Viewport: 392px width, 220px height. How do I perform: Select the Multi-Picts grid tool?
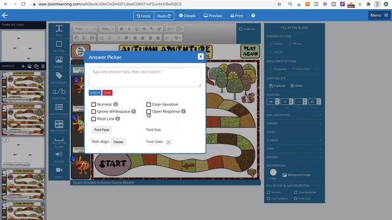(x=59, y=125)
